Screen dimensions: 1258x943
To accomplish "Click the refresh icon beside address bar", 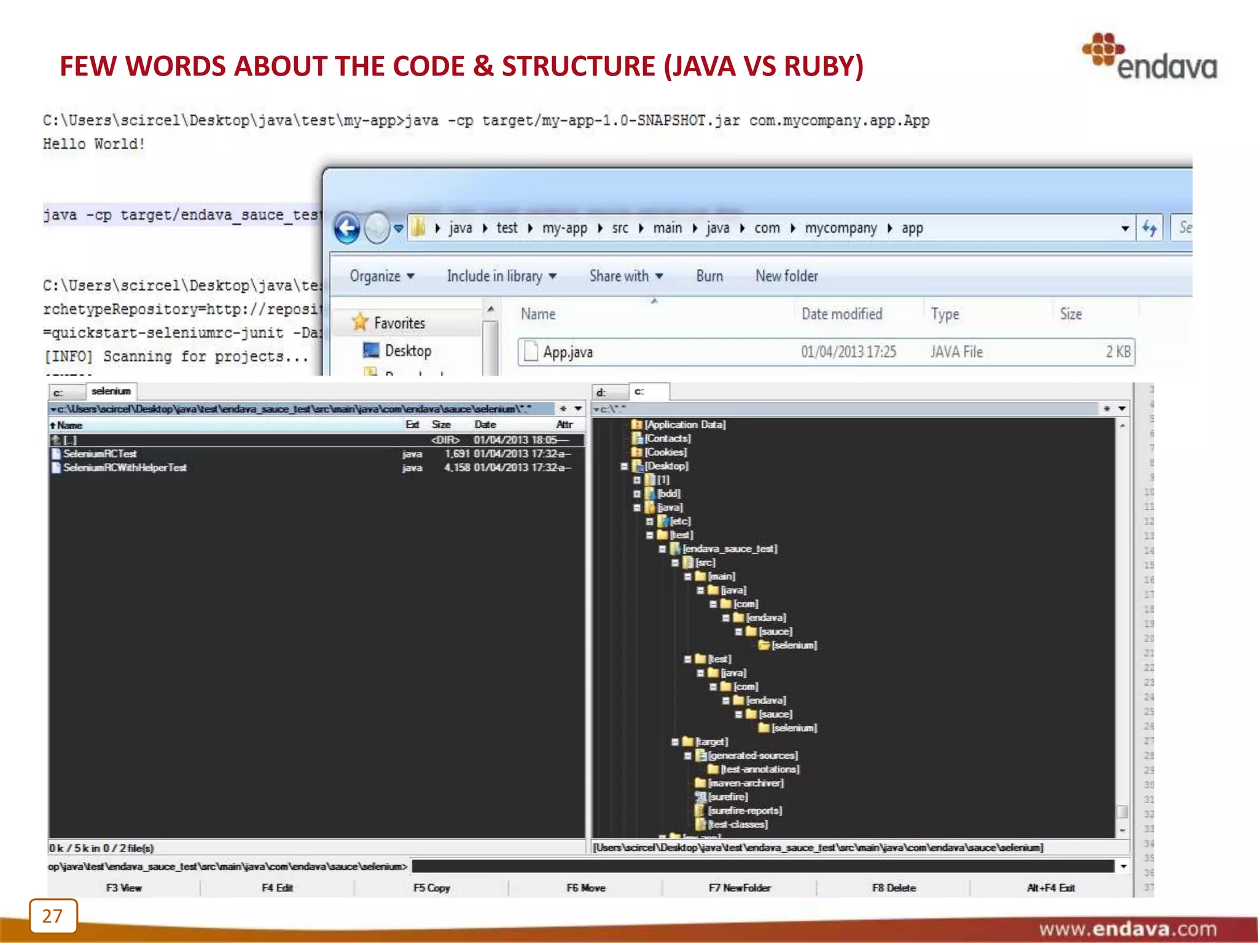I will tap(1150, 228).
